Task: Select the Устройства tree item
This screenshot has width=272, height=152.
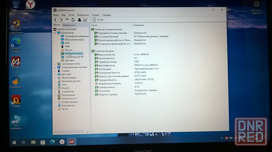Action: click(66, 91)
